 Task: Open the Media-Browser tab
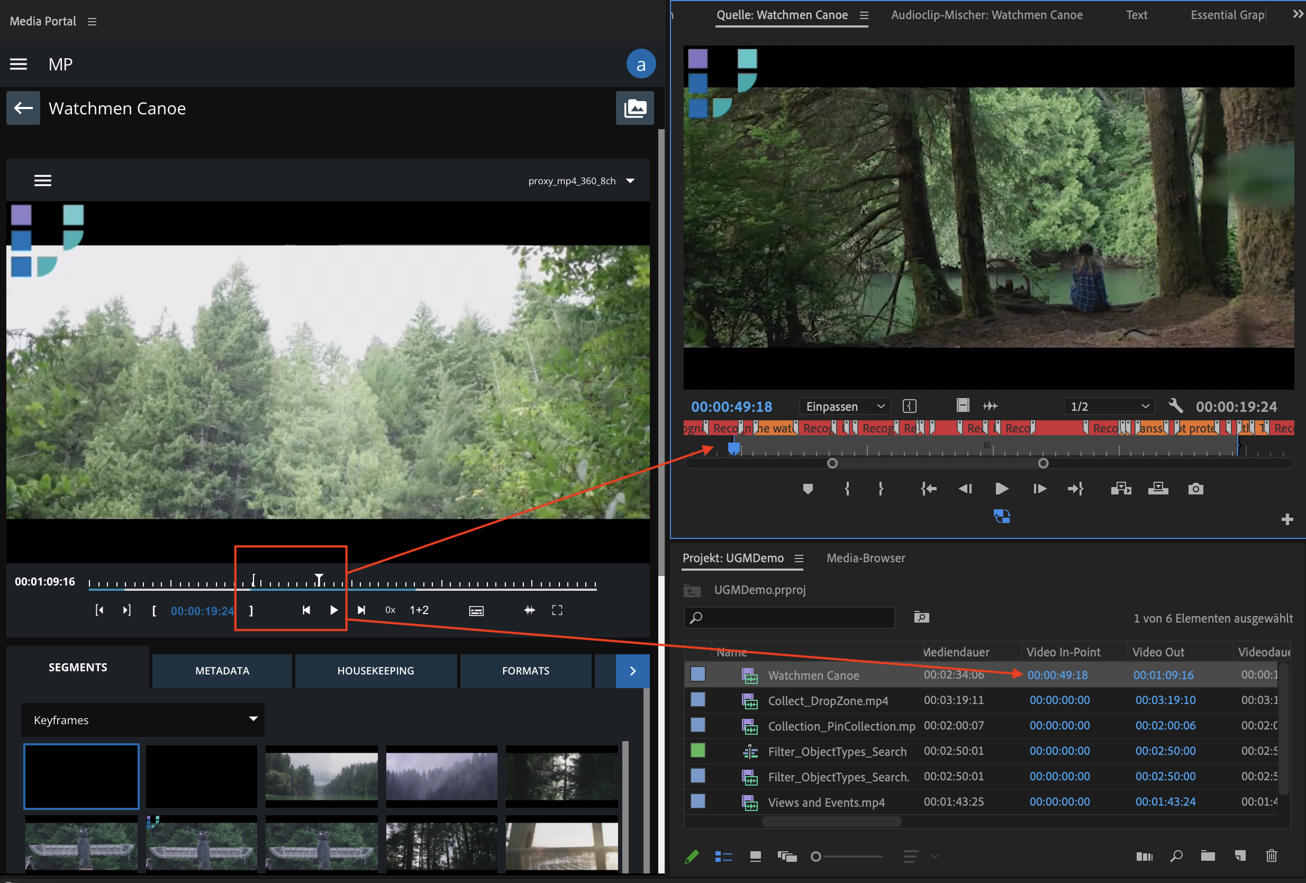[x=865, y=558]
